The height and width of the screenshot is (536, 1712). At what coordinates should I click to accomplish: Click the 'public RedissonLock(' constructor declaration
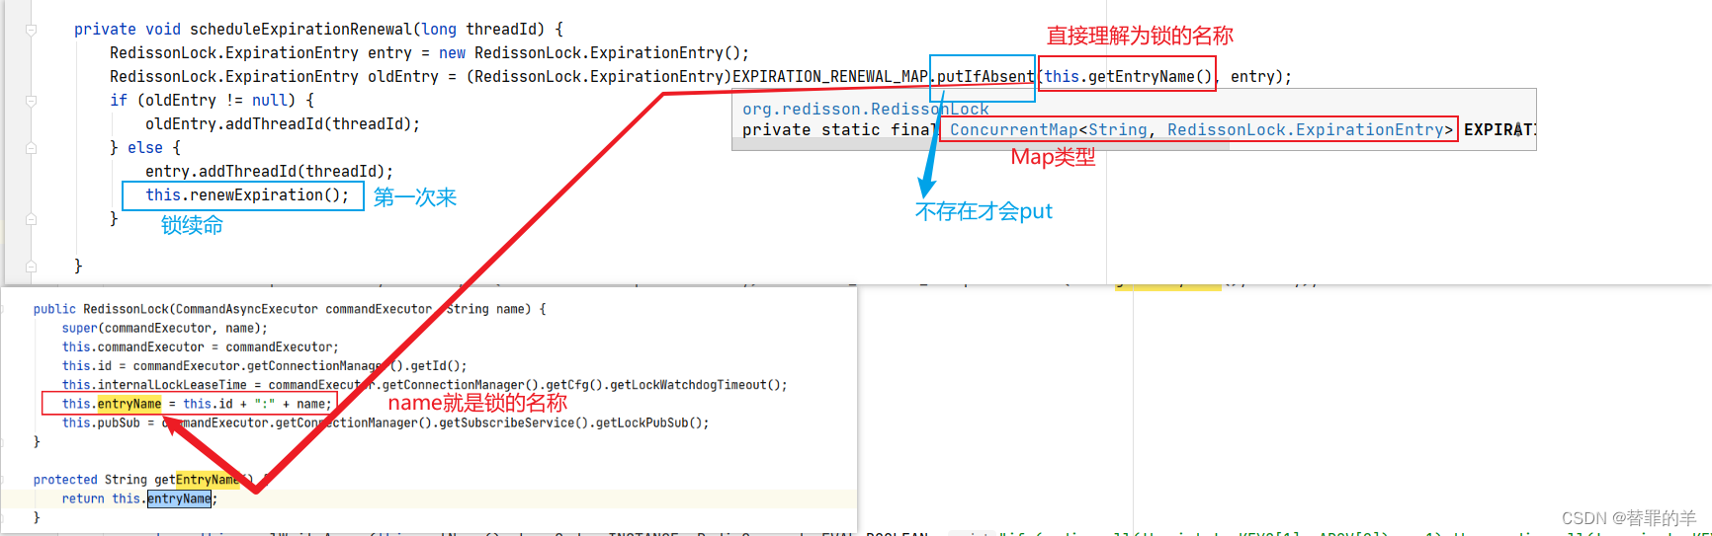[x=105, y=309]
